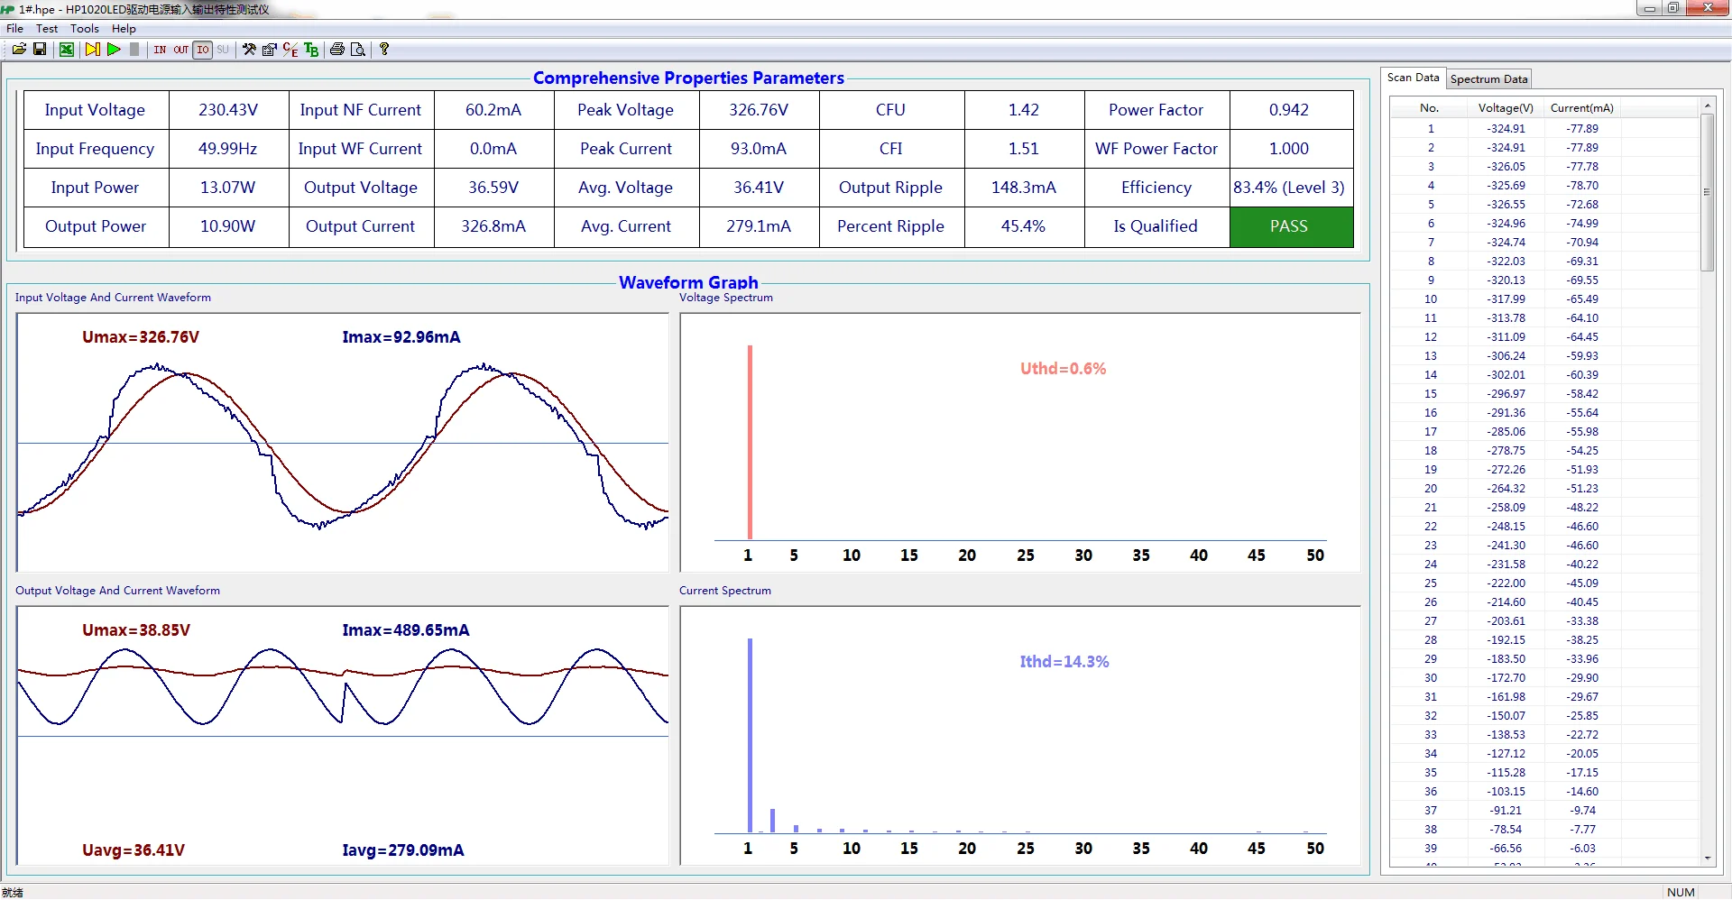
Task: Select the IN input mode toolbar button
Action: (160, 50)
